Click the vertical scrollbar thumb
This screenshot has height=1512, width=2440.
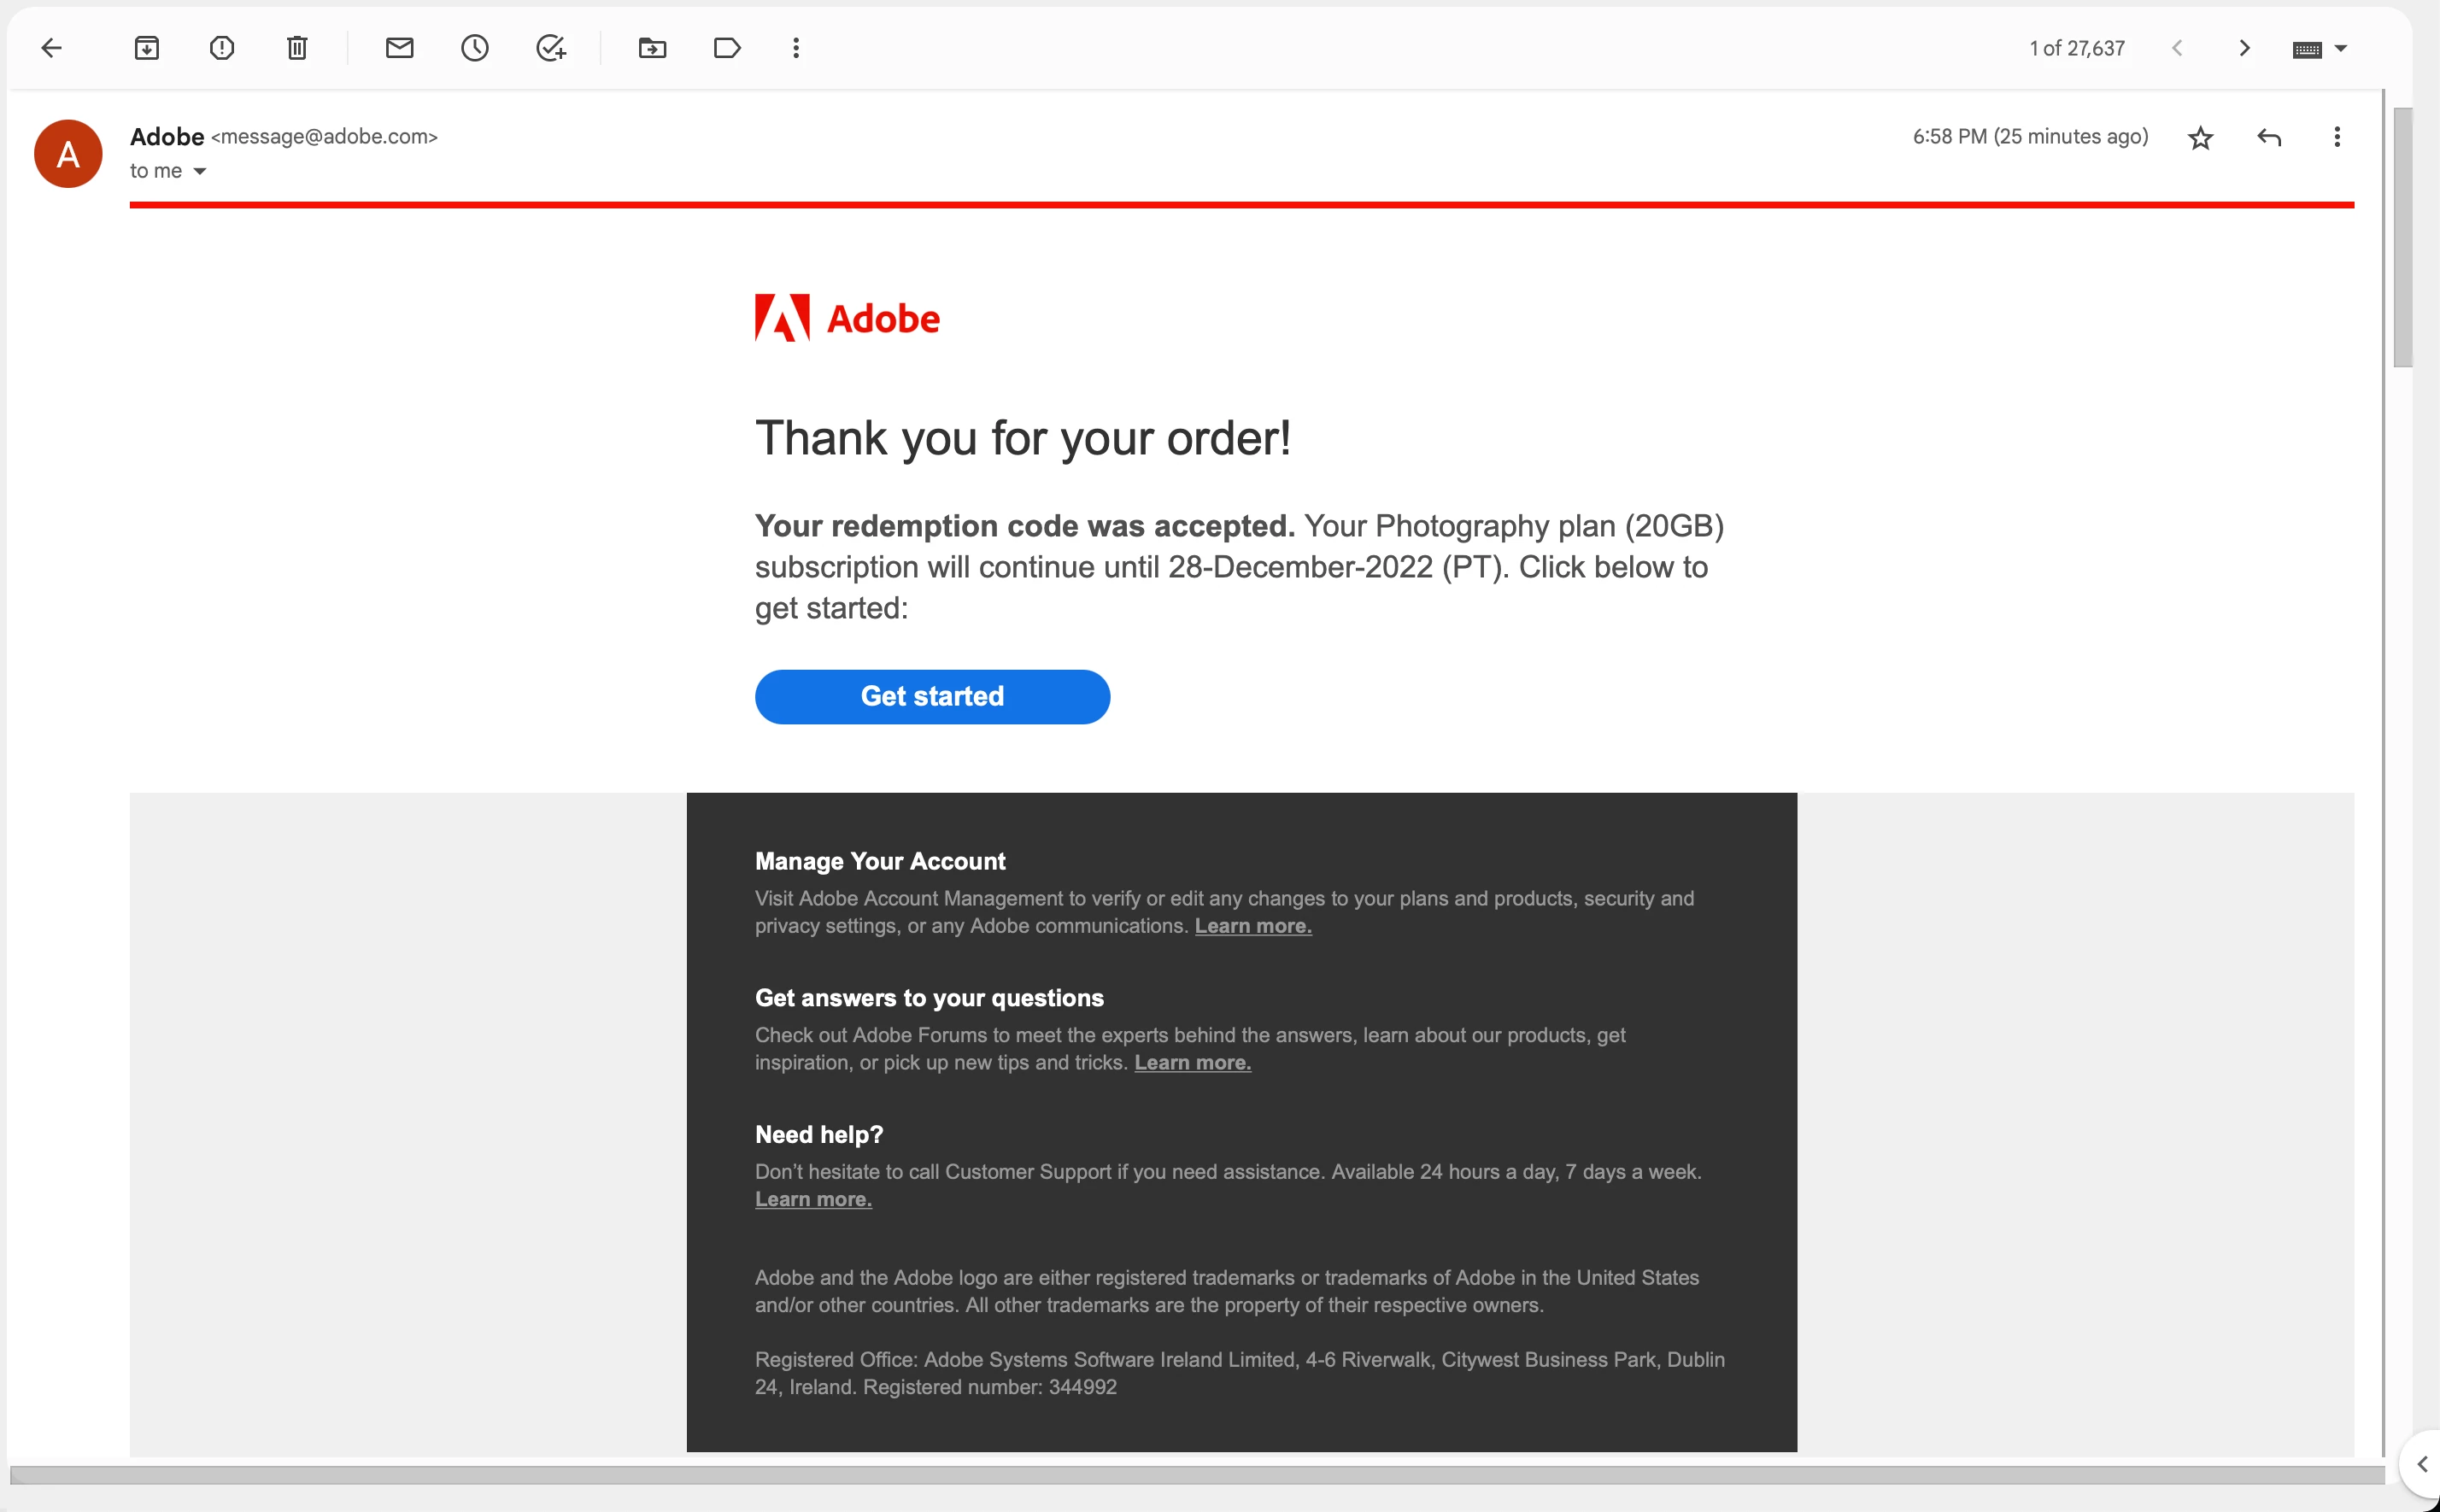click(x=2402, y=237)
